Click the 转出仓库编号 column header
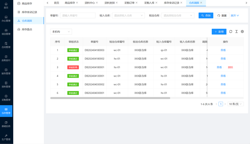The image size is (250, 144). (117, 42)
